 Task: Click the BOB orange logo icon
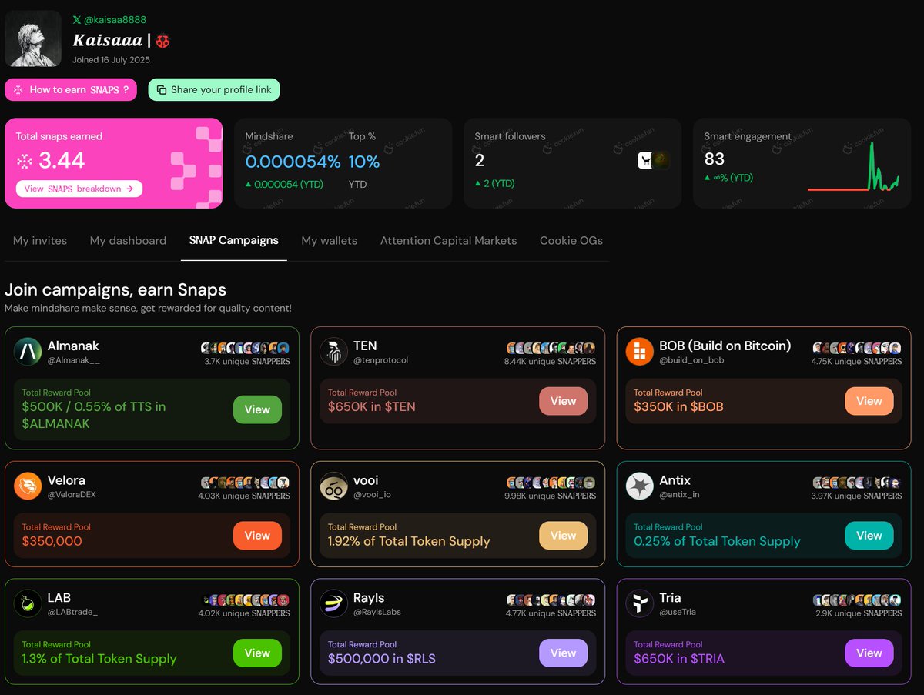tap(640, 352)
